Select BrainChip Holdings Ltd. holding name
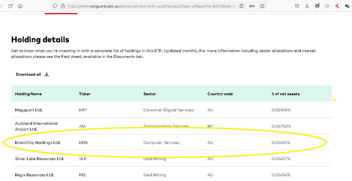This screenshot has width=352, height=181. (38, 143)
